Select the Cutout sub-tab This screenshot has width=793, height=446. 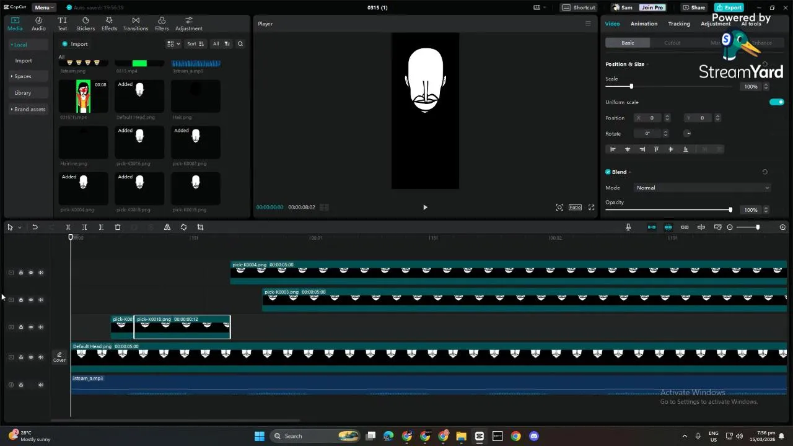click(x=672, y=43)
